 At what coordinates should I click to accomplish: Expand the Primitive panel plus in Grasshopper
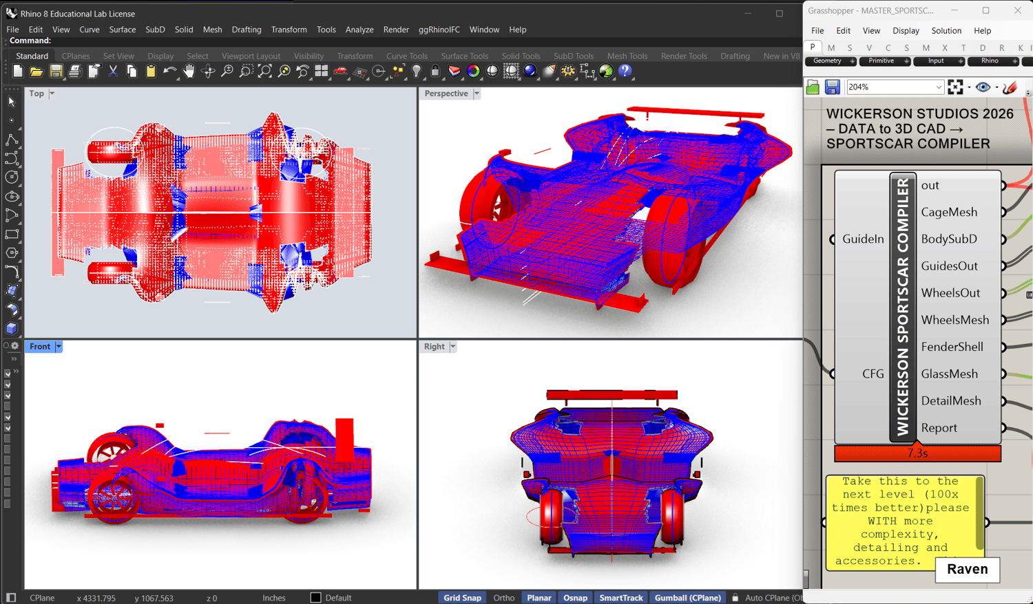click(906, 61)
